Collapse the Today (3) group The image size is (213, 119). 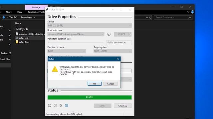point(14,29)
